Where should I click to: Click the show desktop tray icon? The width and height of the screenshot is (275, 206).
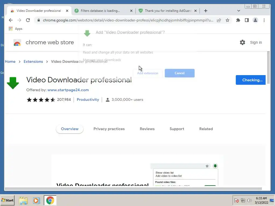tap(272, 200)
